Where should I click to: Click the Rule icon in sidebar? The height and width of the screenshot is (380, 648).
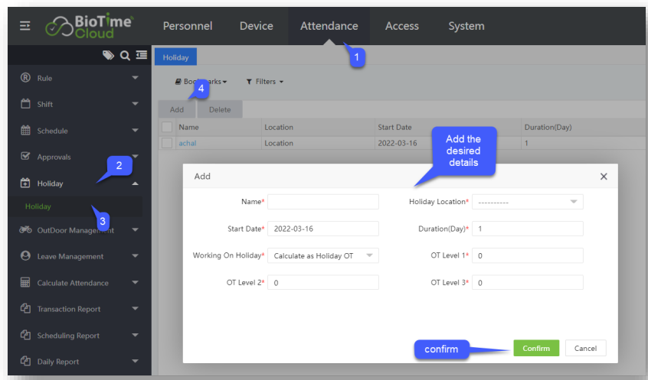(x=25, y=78)
